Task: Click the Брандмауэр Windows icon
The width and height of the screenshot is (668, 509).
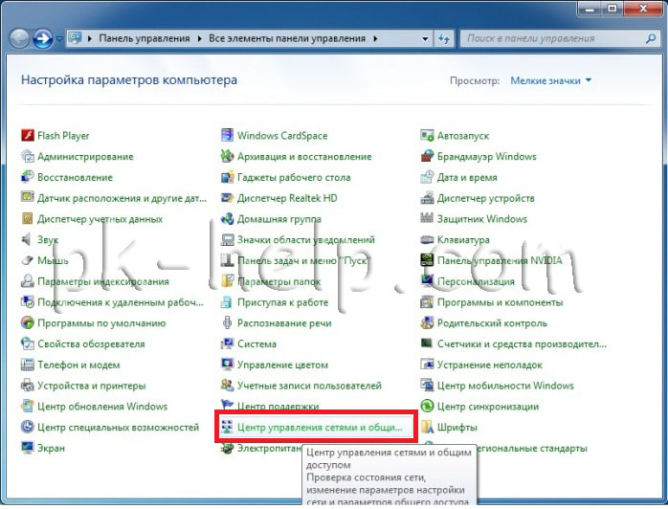Action: (427, 156)
